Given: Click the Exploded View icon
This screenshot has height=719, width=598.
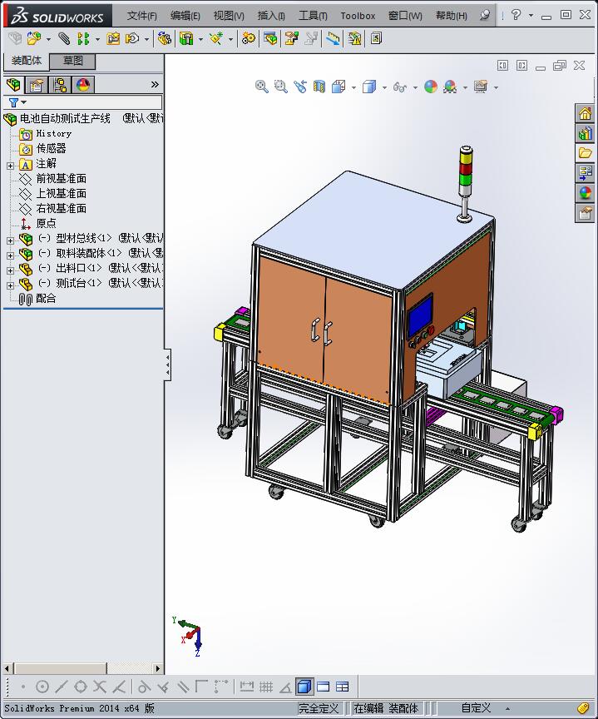Looking at the screenshot, I should (291, 38).
